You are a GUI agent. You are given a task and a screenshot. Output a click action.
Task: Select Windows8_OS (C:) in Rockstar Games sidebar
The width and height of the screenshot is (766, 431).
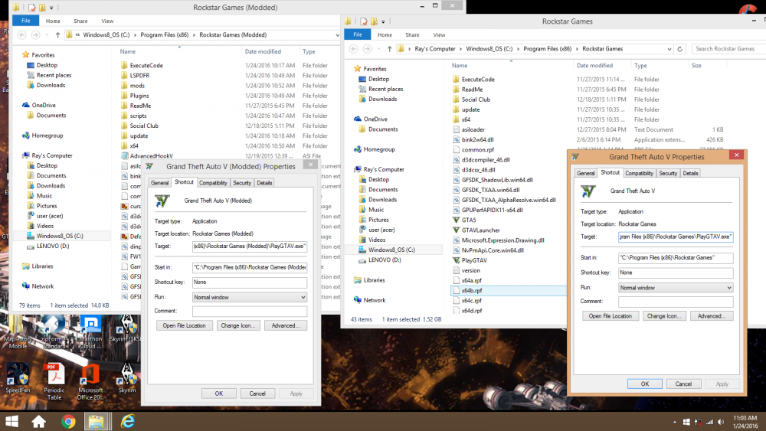tap(391, 250)
